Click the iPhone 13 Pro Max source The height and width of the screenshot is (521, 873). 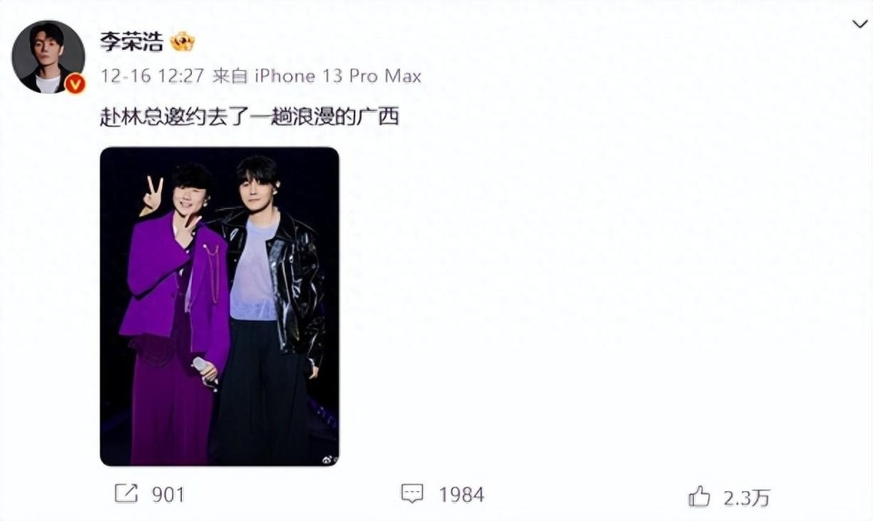[338, 75]
